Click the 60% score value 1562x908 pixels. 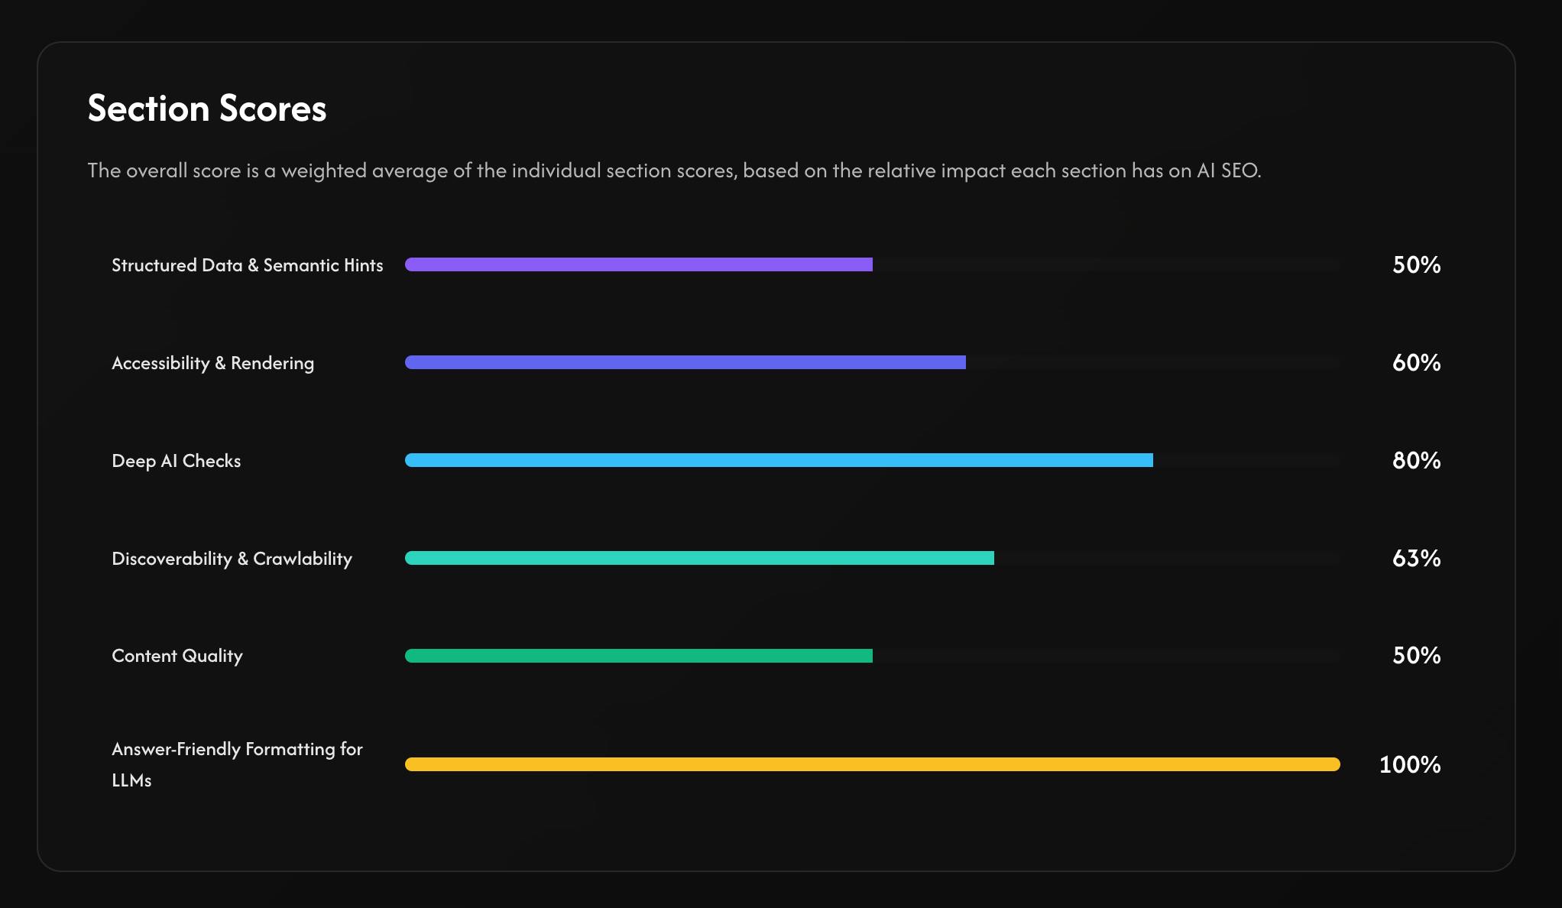[1416, 362]
